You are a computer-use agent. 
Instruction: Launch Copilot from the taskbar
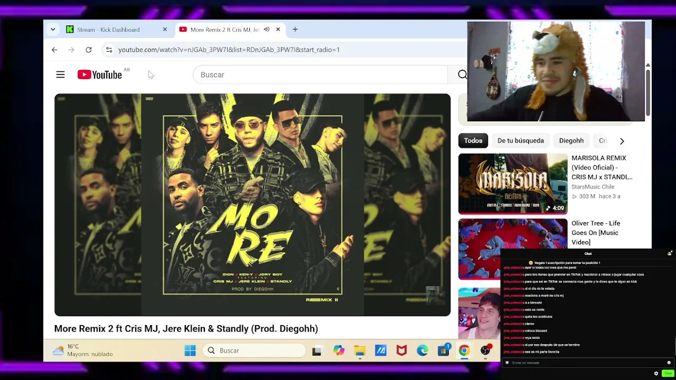tap(339, 350)
